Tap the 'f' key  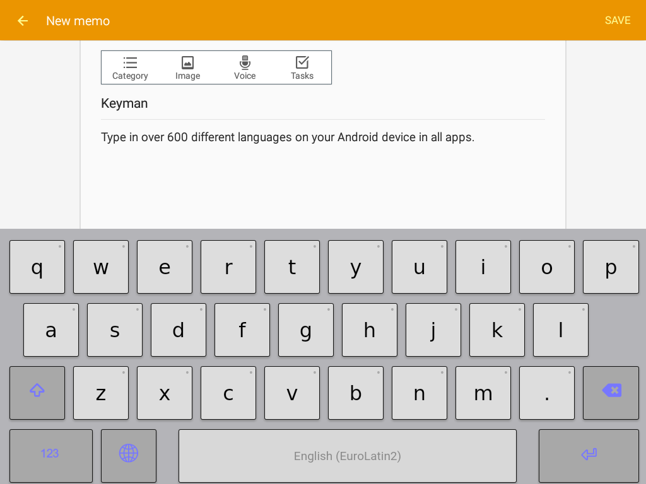pos(242,330)
